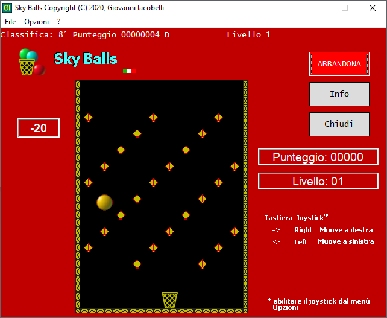The width and height of the screenshot is (387, 318).
Task: Open the Info button
Action: click(x=339, y=94)
